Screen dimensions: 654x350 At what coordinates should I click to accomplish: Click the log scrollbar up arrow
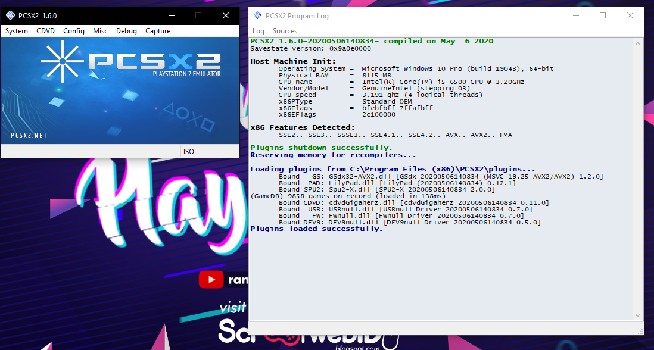tap(638, 43)
